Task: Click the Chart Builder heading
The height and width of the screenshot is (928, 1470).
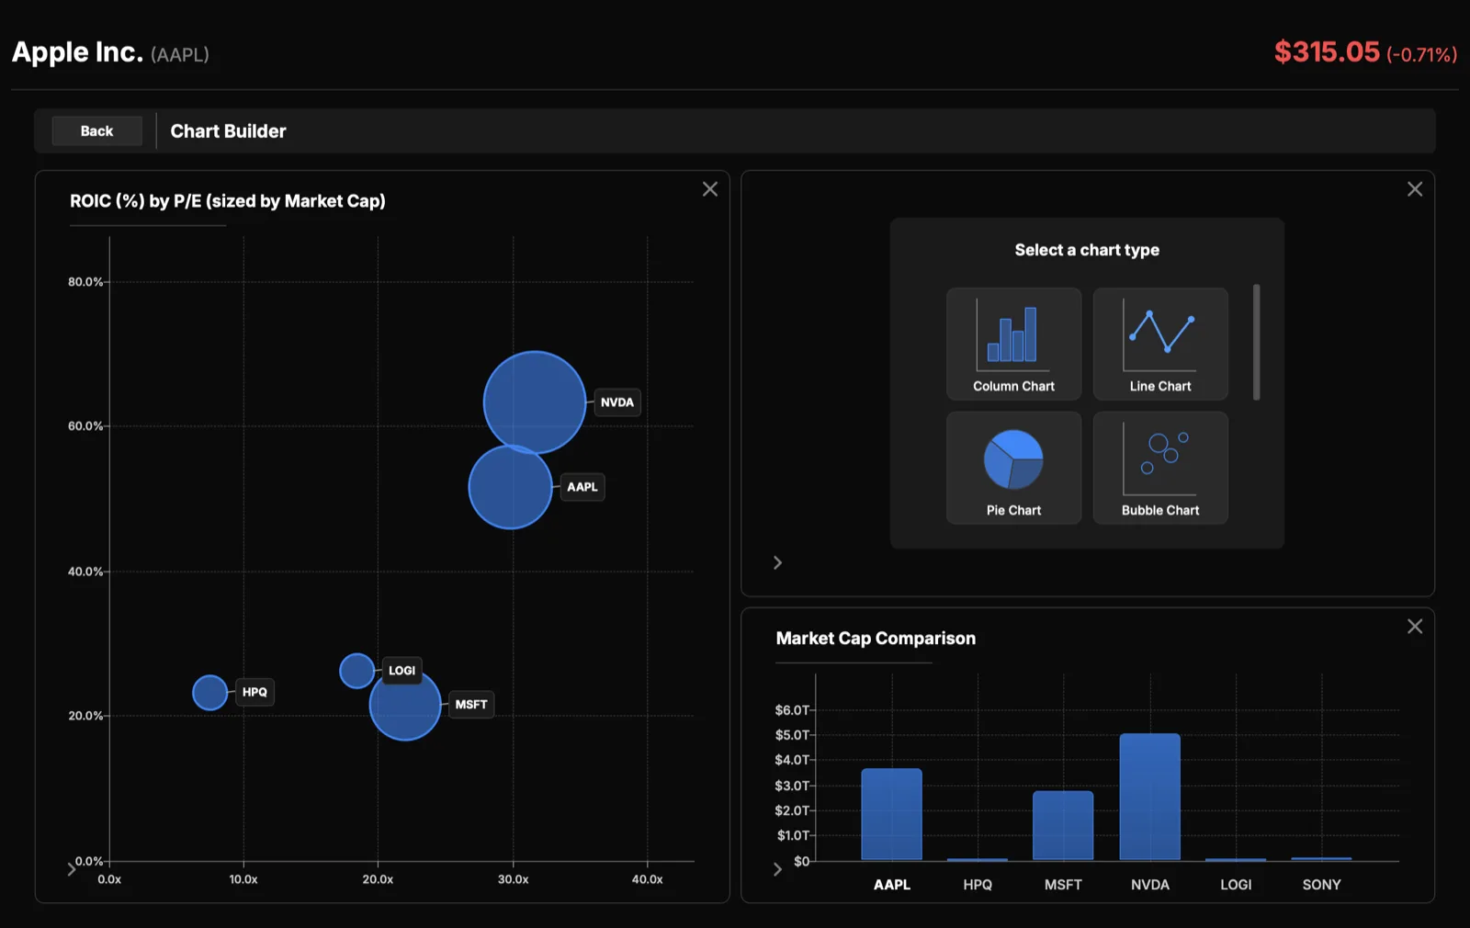Action: coord(228,131)
